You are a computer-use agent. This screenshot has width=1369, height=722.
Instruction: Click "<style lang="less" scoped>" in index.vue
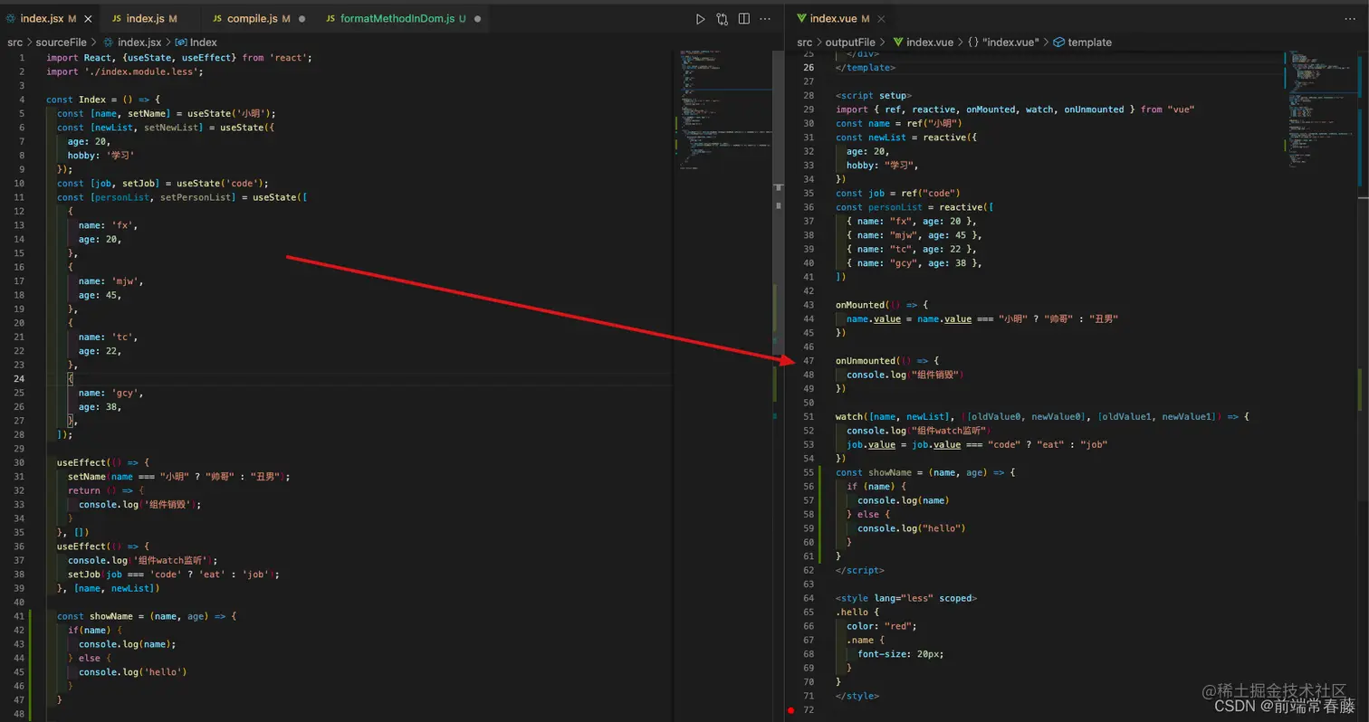click(x=906, y=598)
